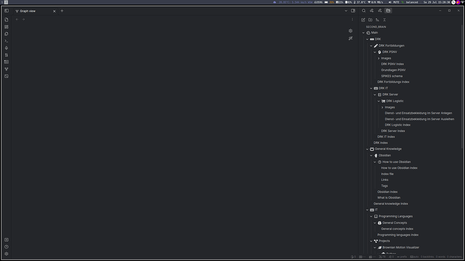
Task: Click the graph animation wand icon
Action: tap(350, 39)
